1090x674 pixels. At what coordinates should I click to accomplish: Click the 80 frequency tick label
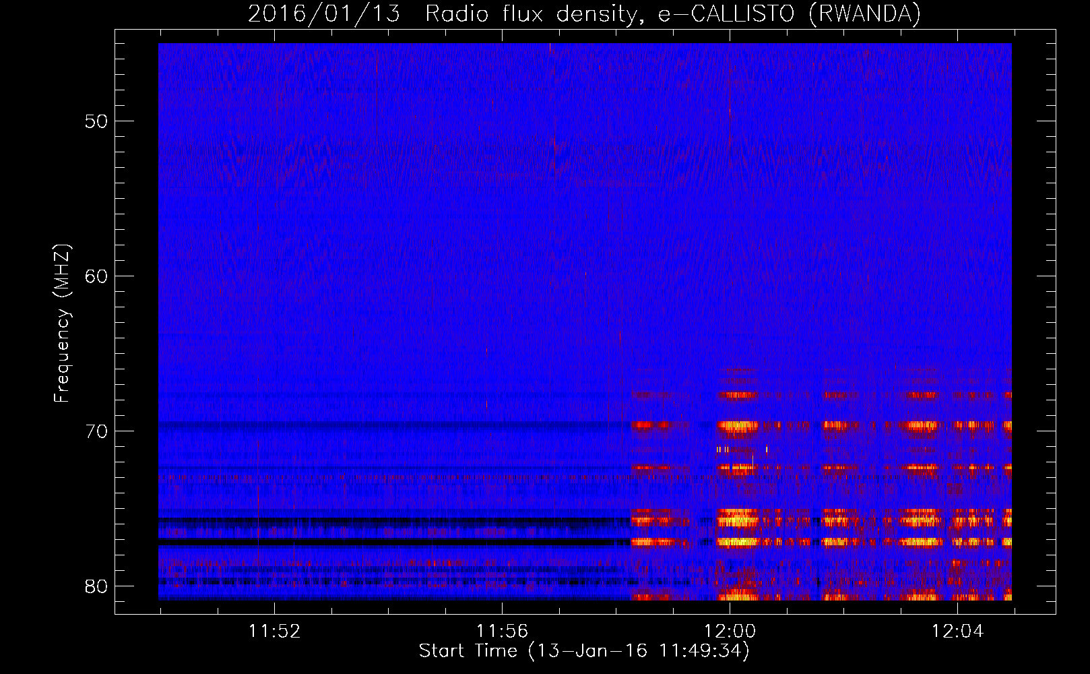coord(96,586)
